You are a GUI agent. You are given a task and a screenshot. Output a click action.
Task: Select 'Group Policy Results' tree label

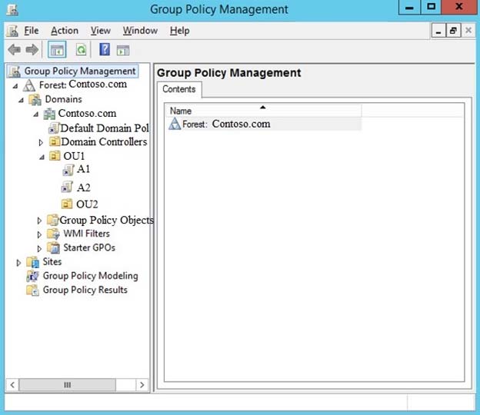point(85,290)
